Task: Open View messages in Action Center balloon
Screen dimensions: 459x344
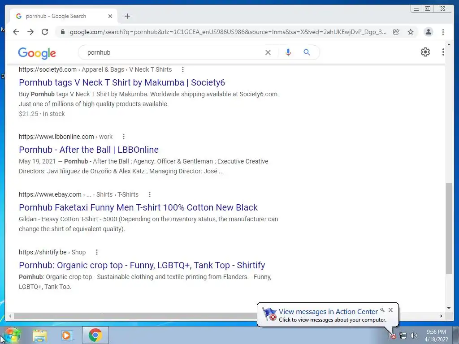Action: click(328, 312)
